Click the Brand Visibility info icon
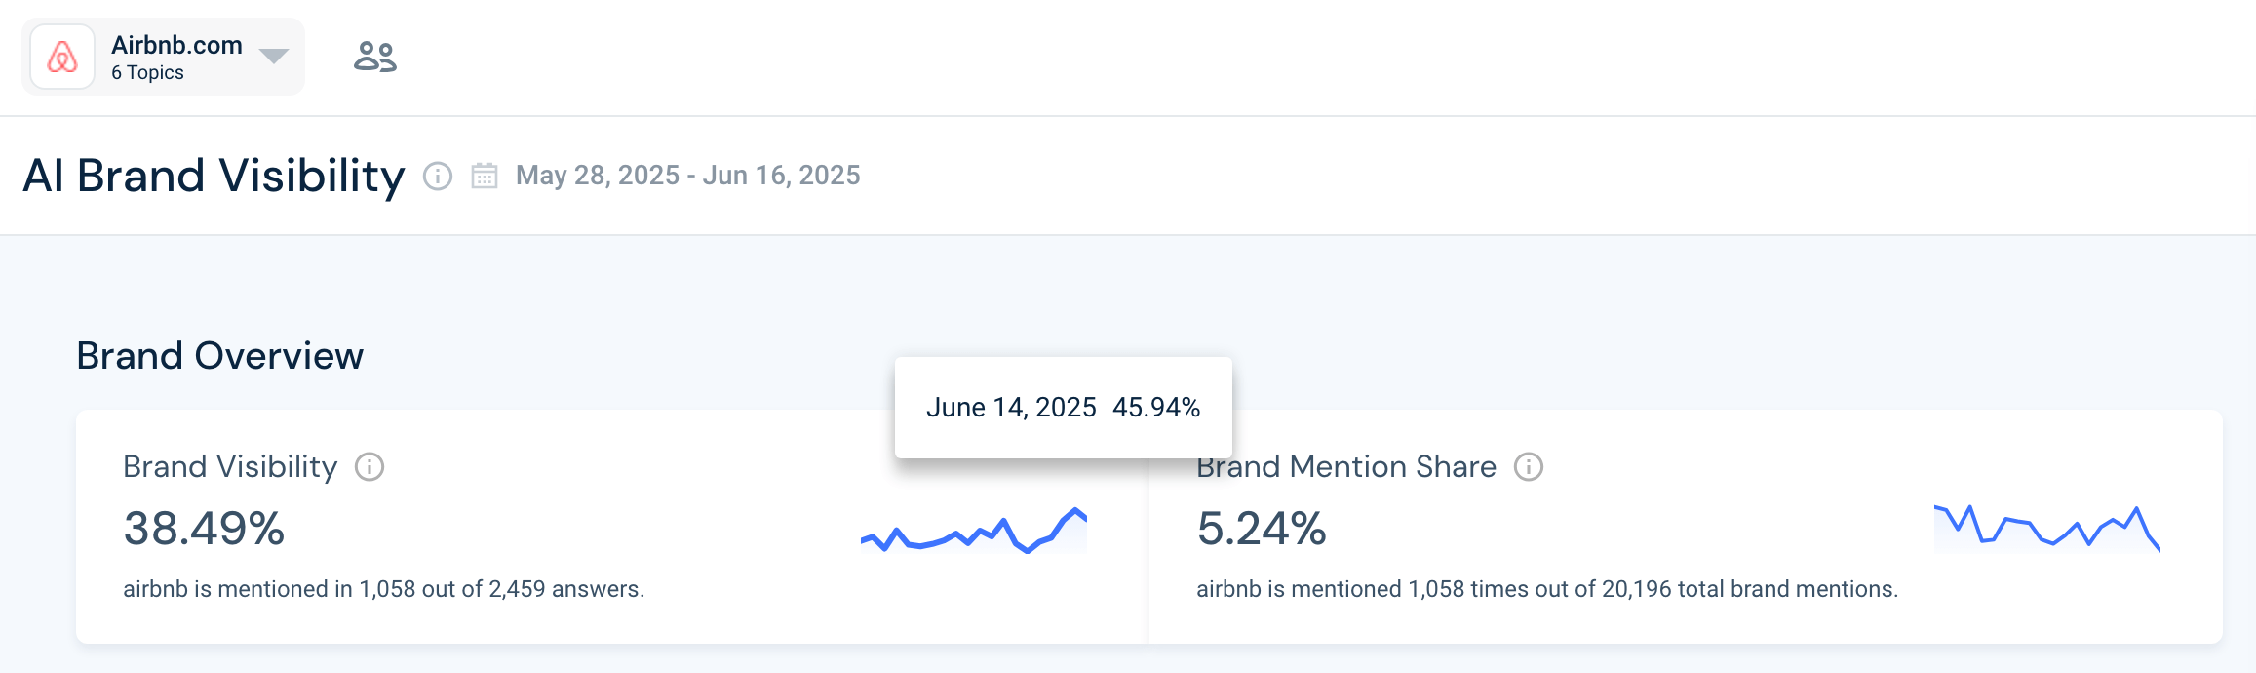Screen dimensions: 2256x673 pos(369,467)
